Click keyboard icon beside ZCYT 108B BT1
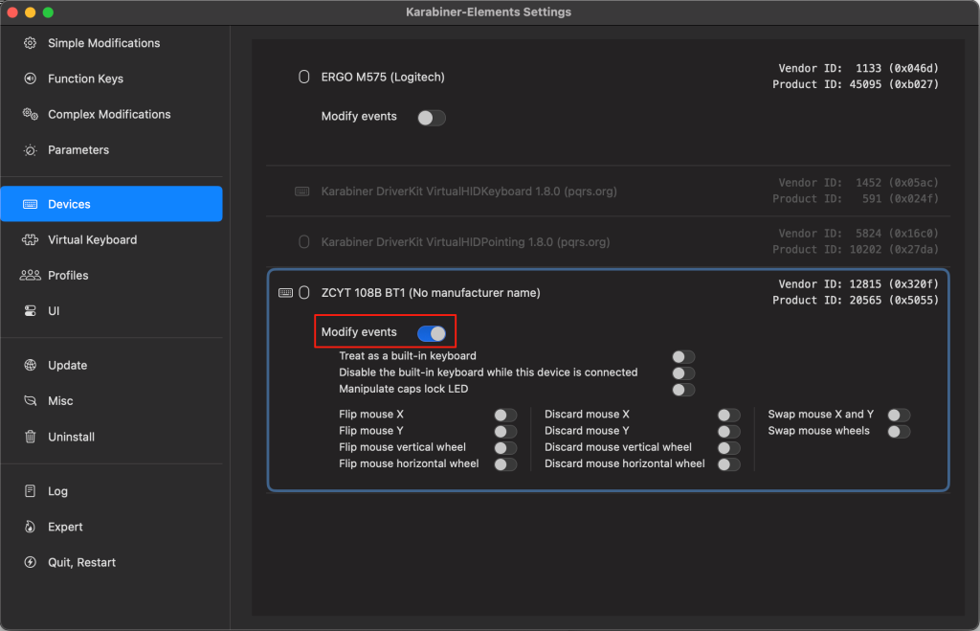The image size is (980, 631). click(285, 293)
